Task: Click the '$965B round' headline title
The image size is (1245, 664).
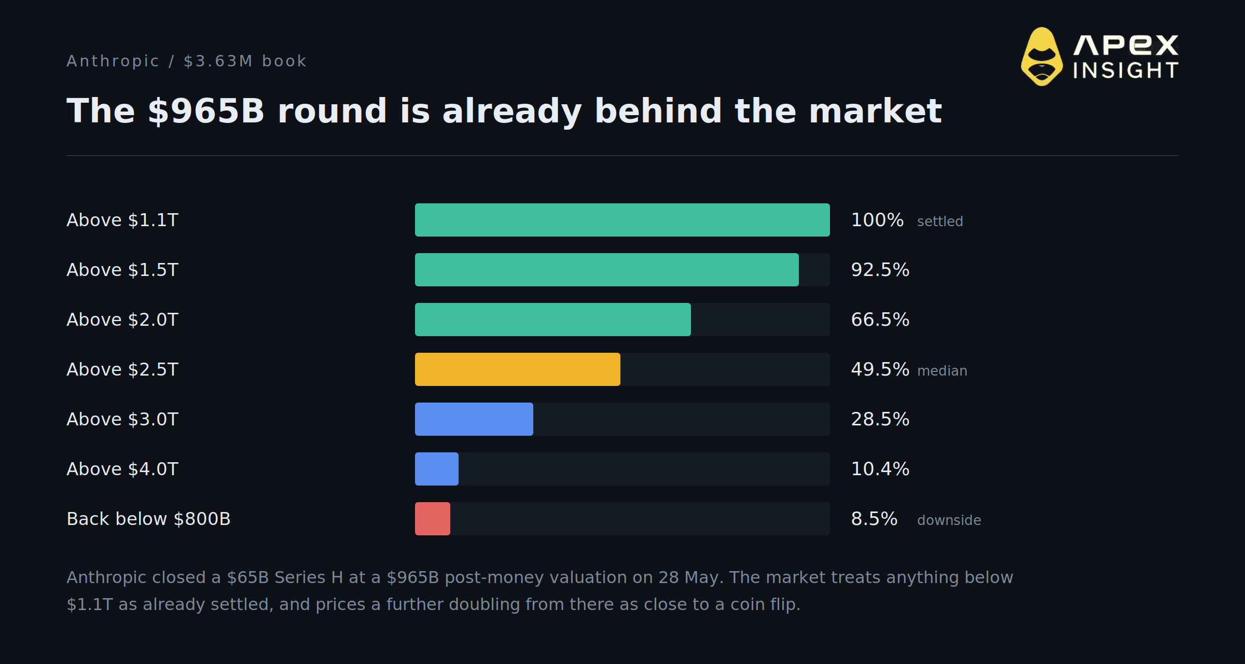Action: pos(504,111)
